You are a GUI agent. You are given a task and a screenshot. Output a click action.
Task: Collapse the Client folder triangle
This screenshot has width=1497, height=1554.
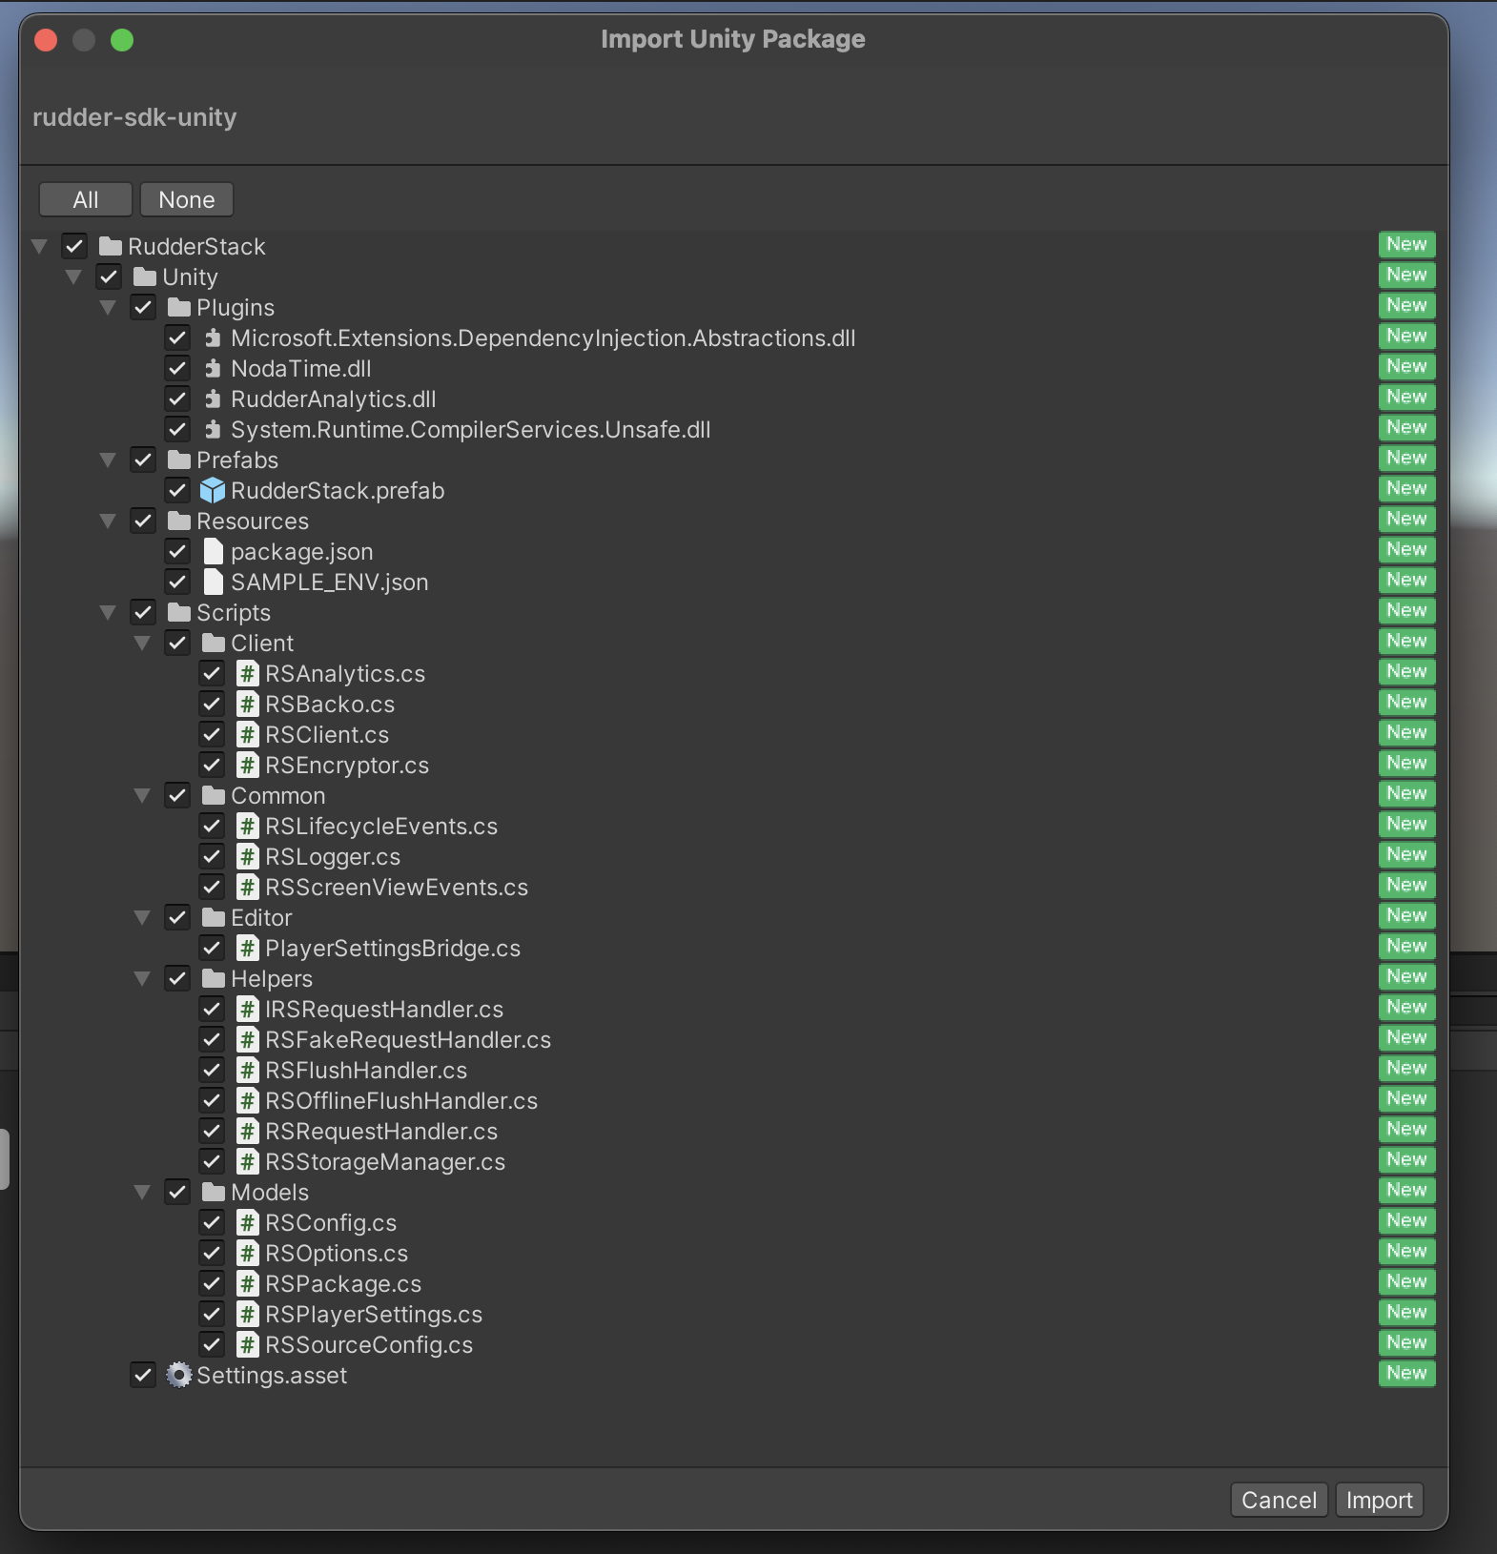142,644
